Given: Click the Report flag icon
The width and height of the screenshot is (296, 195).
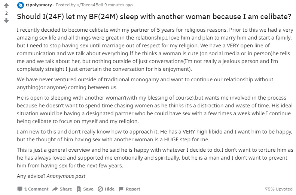Looking at the screenshot, I should pos(121,189).
